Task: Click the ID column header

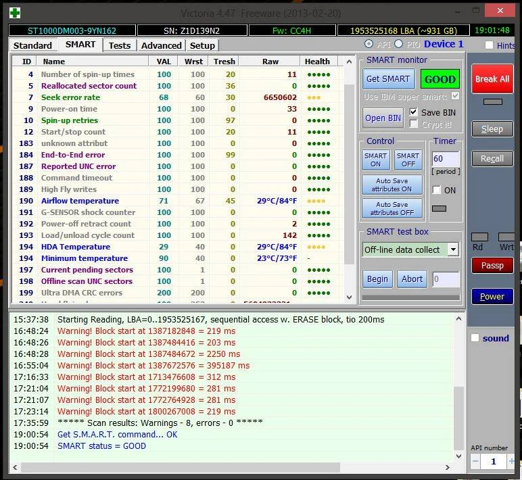Action: [x=24, y=62]
